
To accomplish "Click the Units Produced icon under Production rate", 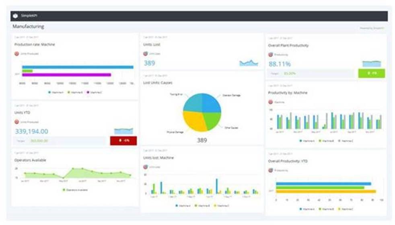I will coord(16,53).
